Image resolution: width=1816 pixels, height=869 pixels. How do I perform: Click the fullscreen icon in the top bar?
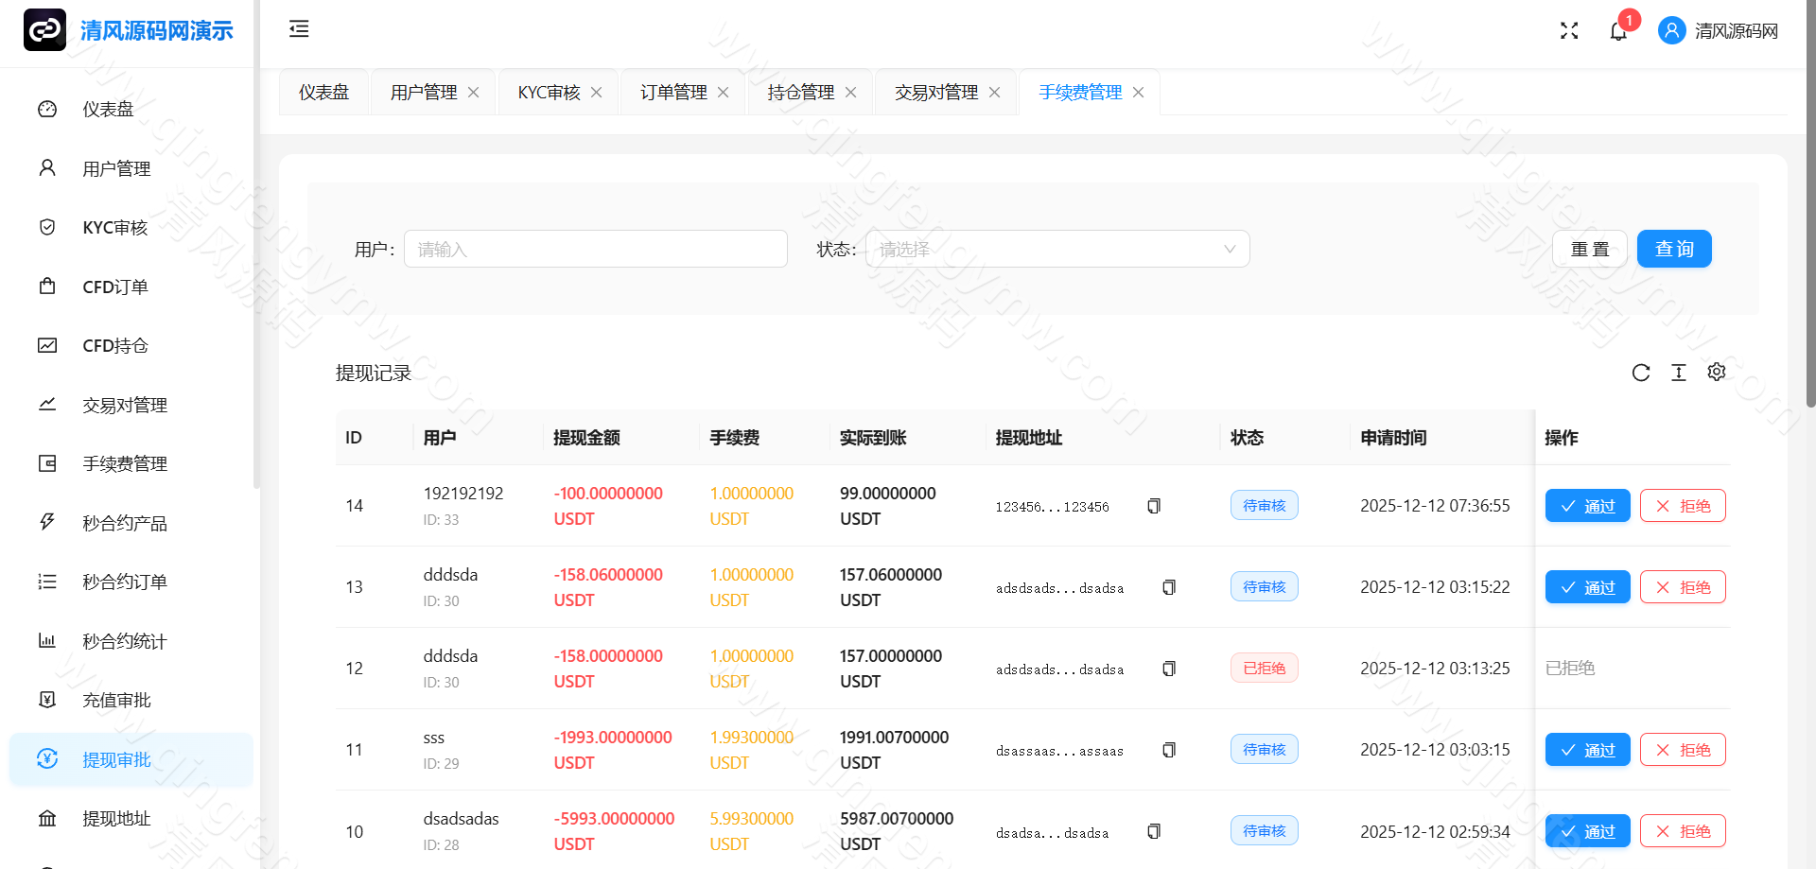[x=1569, y=30]
